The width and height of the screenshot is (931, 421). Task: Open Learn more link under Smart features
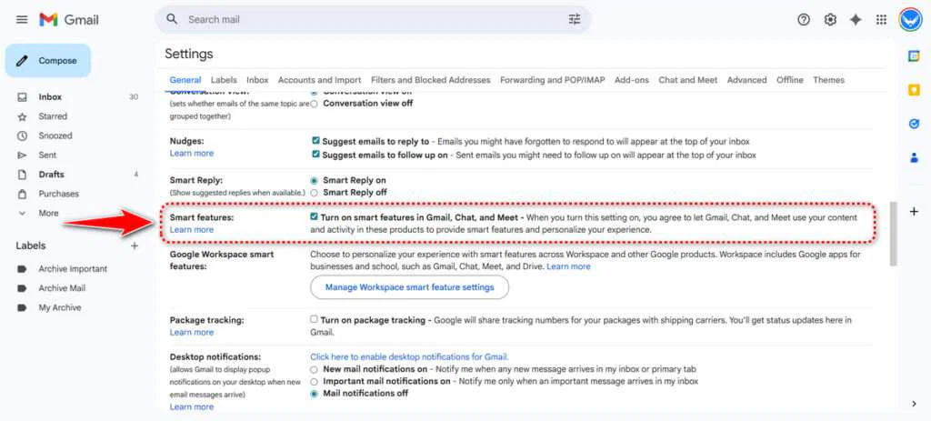click(x=191, y=230)
